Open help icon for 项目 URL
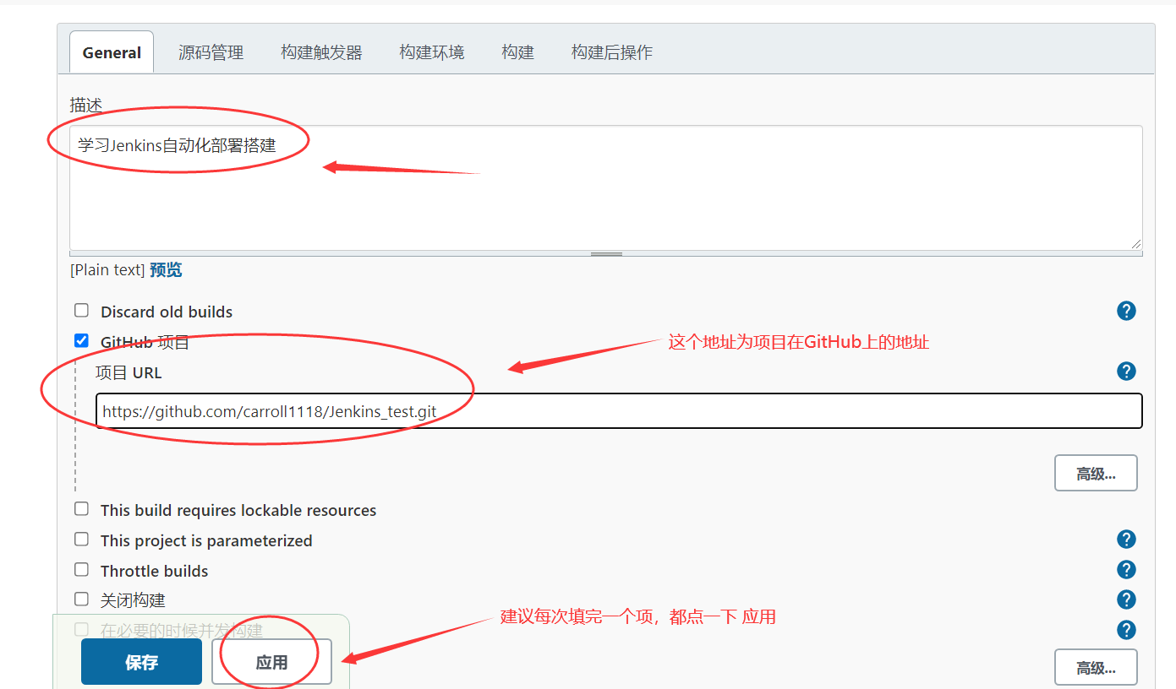Viewport: 1176px width, 689px height. click(x=1126, y=372)
